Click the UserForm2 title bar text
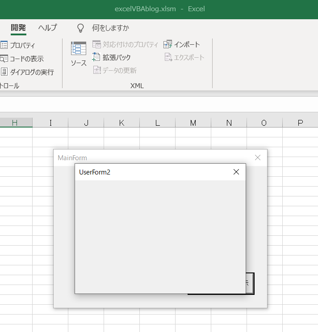The height and width of the screenshot is (332, 318). click(95, 172)
